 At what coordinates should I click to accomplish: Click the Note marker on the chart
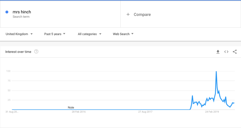pyautogui.click(x=71, y=107)
